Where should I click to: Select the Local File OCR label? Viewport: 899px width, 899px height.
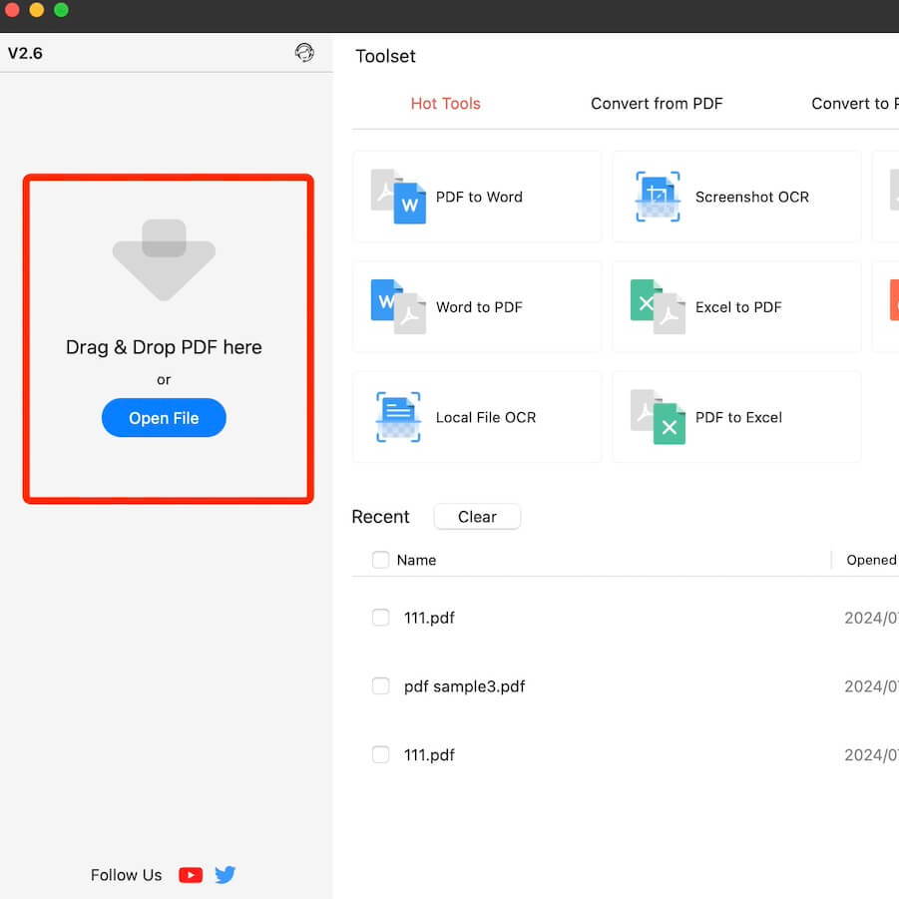(486, 417)
